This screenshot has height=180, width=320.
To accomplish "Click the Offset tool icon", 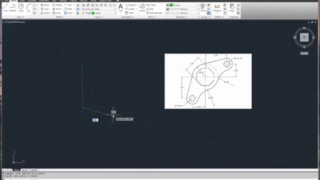I will 78,13.
